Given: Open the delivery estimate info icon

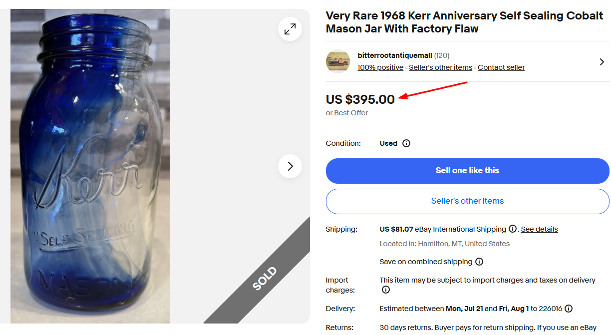Looking at the screenshot, I should [569, 309].
